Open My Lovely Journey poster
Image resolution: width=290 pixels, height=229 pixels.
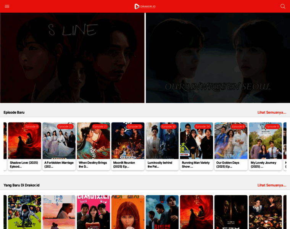(266, 140)
